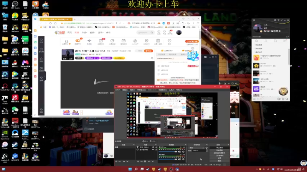This screenshot has width=307, height=172.
Task: Open Douyu watch history icon
Action: coord(159,32)
